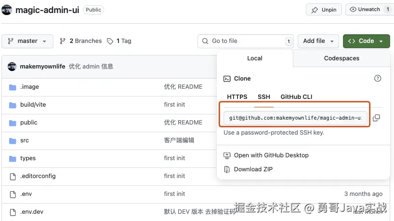
Task: Open the .editorconfig file
Action: 38,176
